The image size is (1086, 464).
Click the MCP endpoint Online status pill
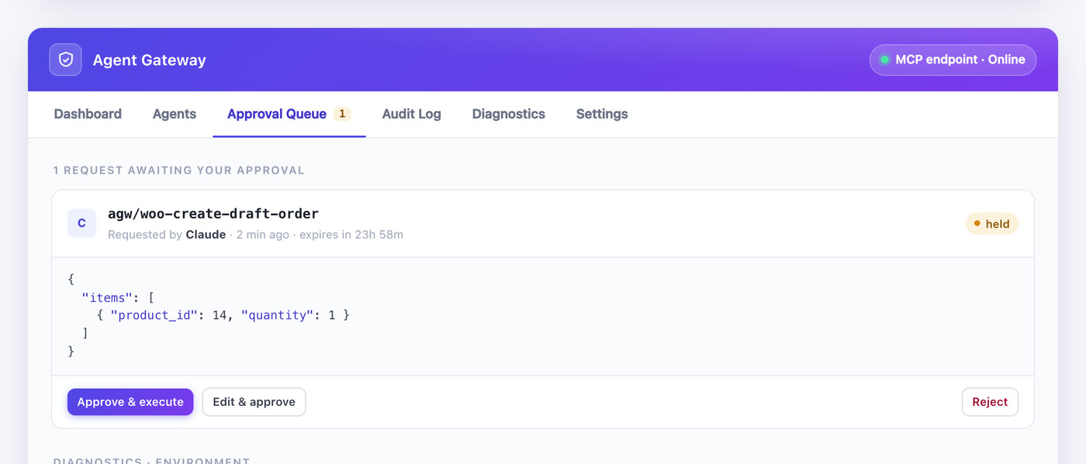953,60
